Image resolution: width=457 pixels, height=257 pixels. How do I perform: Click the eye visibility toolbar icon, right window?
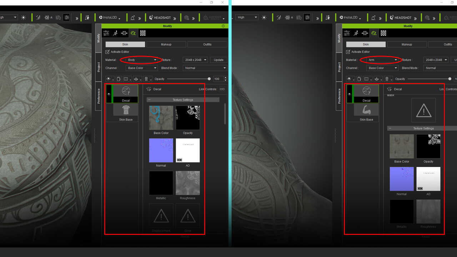click(x=350, y=79)
